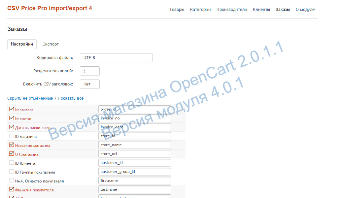Viewport: 338px width, 198px height.
Task: Uncheck the Дата выписки счета checkbox
Action: [12, 127]
